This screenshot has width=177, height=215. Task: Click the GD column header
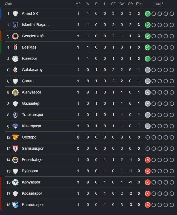tap(130, 4)
